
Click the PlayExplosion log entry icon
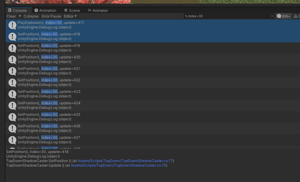[12, 25]
